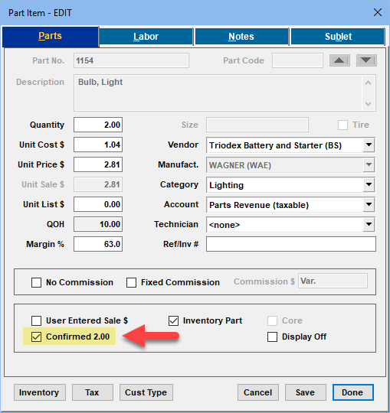Close the Part Item EDIT dialog
The image size is (390, 413).
tap(377, 12)
